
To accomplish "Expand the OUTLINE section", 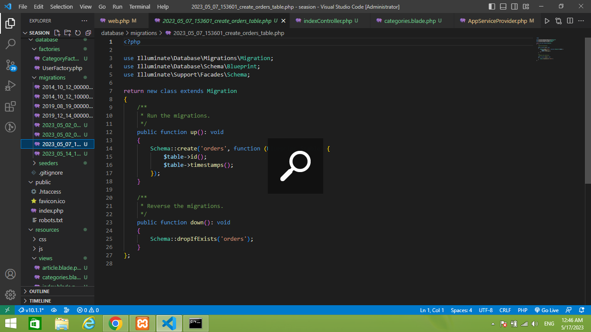I will pyautogui.click(x=58, y=291).
